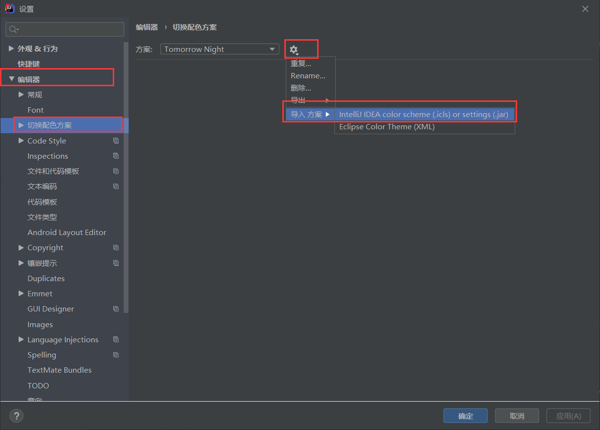Viewport: 600px width, 430px height.
Task: Click the copy icon on the 文本编码 row
Action: pos(116,186)
